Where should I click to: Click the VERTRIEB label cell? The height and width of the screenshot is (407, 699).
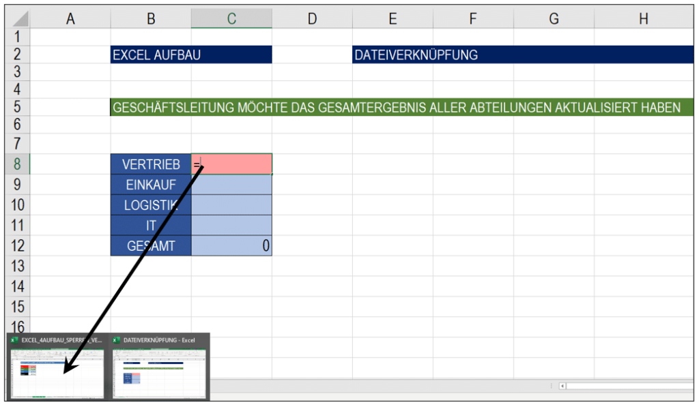tap(151, 164)
